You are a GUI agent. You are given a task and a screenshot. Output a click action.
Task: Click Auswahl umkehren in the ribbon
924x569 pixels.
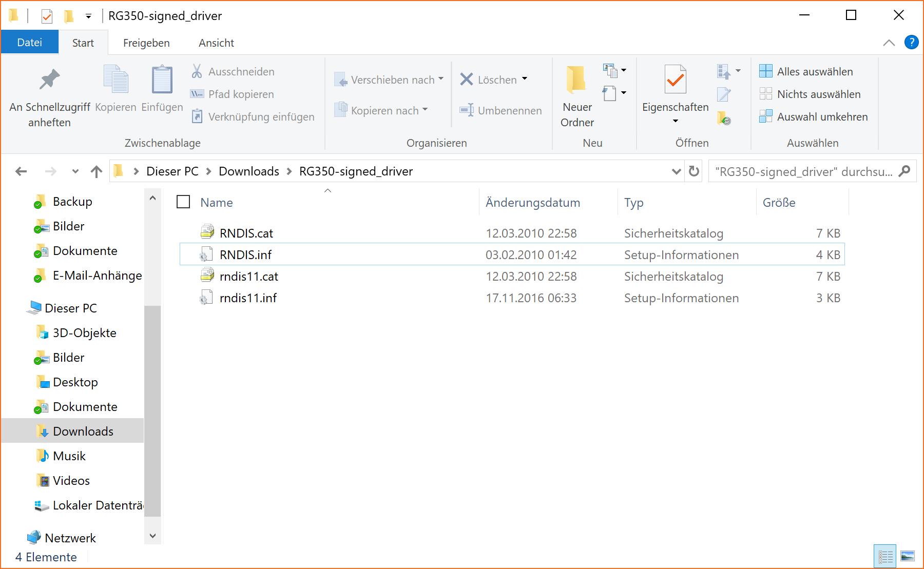821,117
